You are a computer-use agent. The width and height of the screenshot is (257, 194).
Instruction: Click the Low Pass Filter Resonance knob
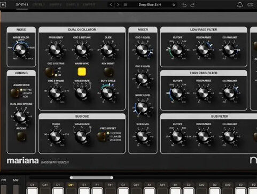(203, 50)
